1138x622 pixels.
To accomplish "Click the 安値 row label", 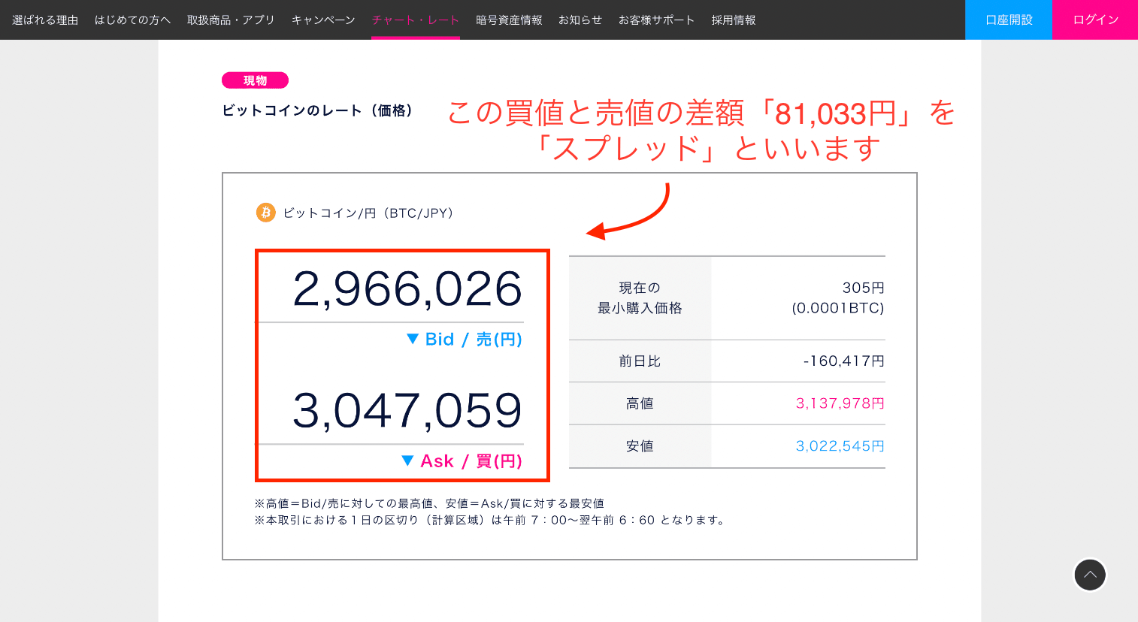I will pyautogui.click(x=640, y=446).
